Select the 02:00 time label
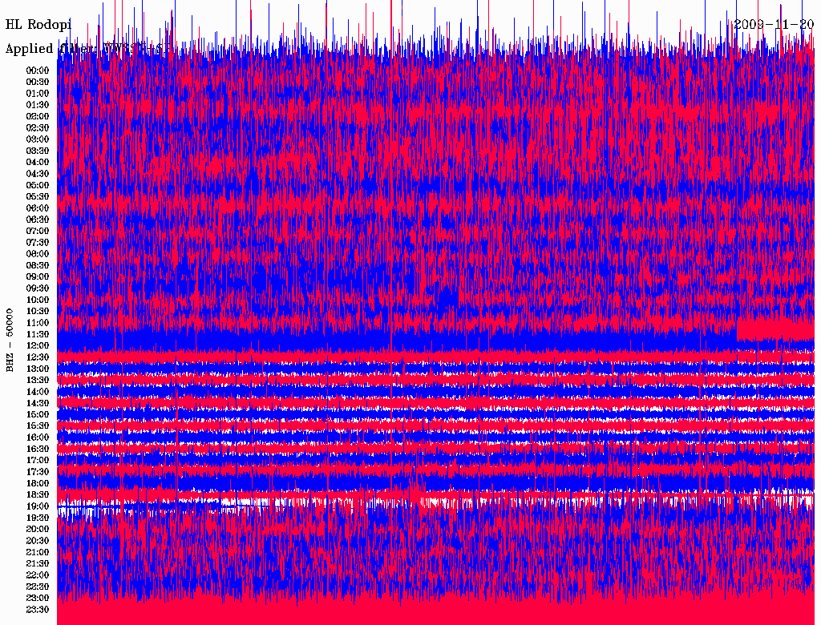This screenshot has width=821, height=625. point(38,116)
